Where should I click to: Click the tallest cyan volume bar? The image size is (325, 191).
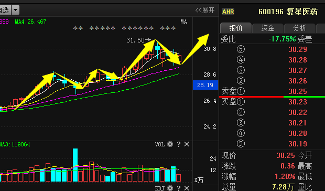(75, 165)
